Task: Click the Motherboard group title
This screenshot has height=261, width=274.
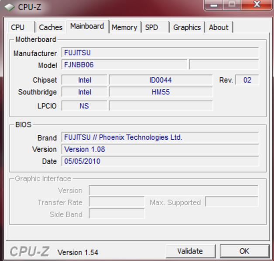Action: tap(36, 40)
